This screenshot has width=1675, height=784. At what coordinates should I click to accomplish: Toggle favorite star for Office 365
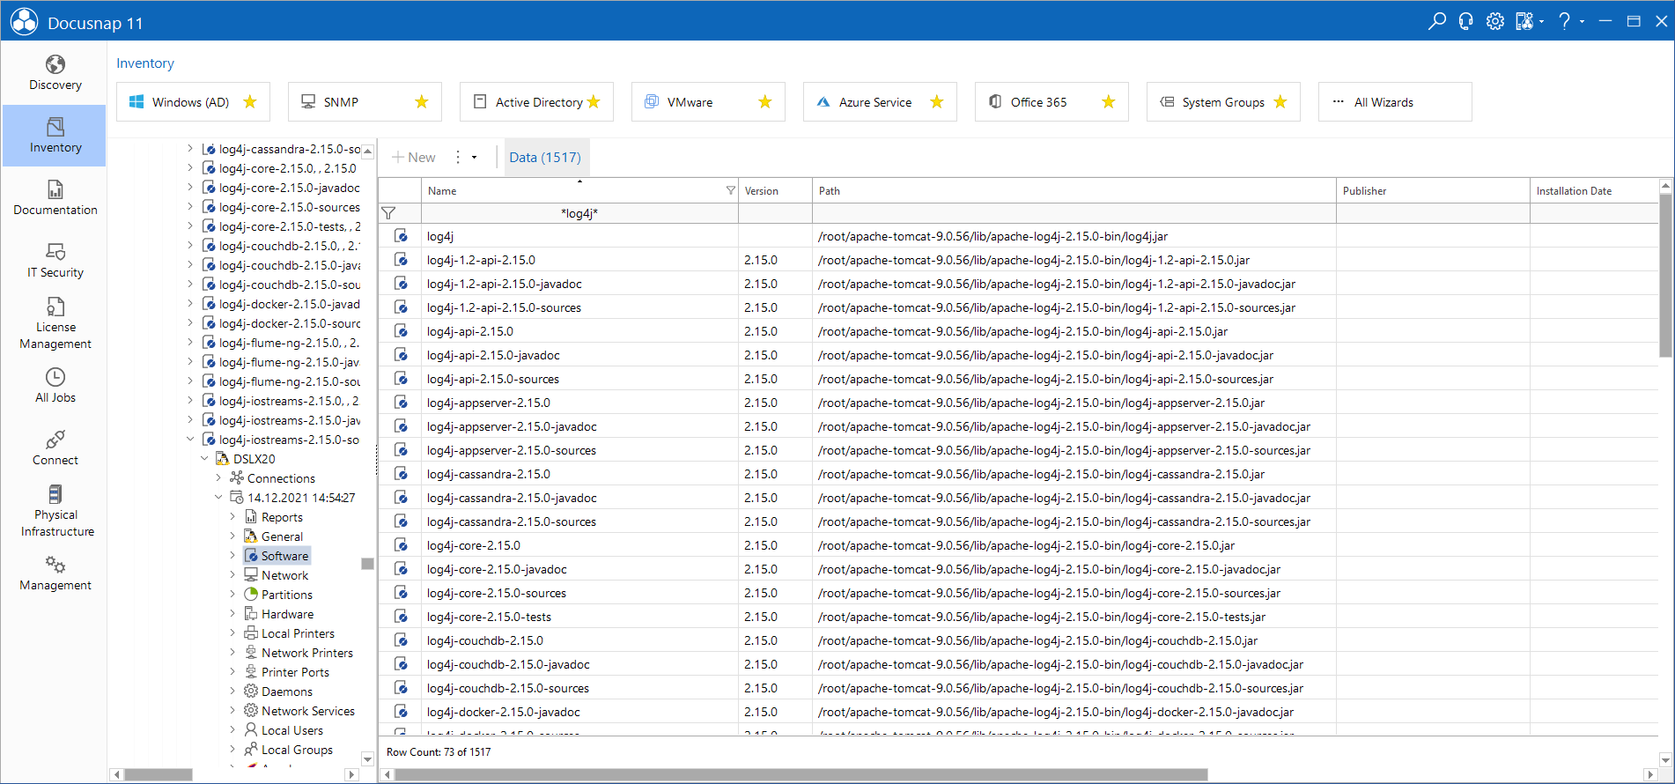coord(1109,102)
